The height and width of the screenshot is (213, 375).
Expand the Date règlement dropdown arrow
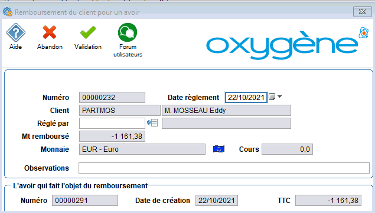pos(279,96)
